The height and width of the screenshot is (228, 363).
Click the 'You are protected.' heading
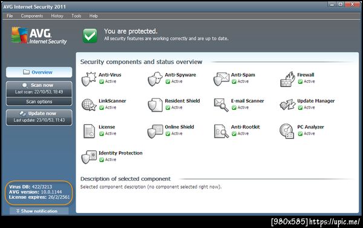coord(131,31)
